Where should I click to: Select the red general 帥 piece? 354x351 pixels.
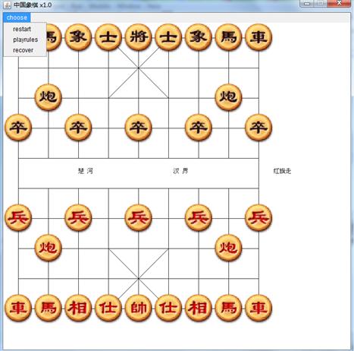coord(138,308)
